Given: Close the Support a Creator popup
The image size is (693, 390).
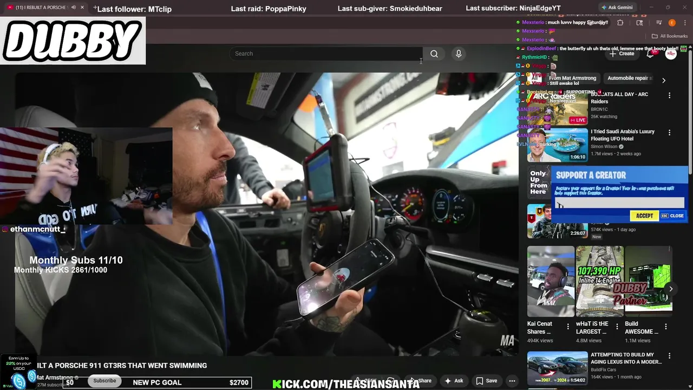Looking at the screenshot, I should point(673,216).
